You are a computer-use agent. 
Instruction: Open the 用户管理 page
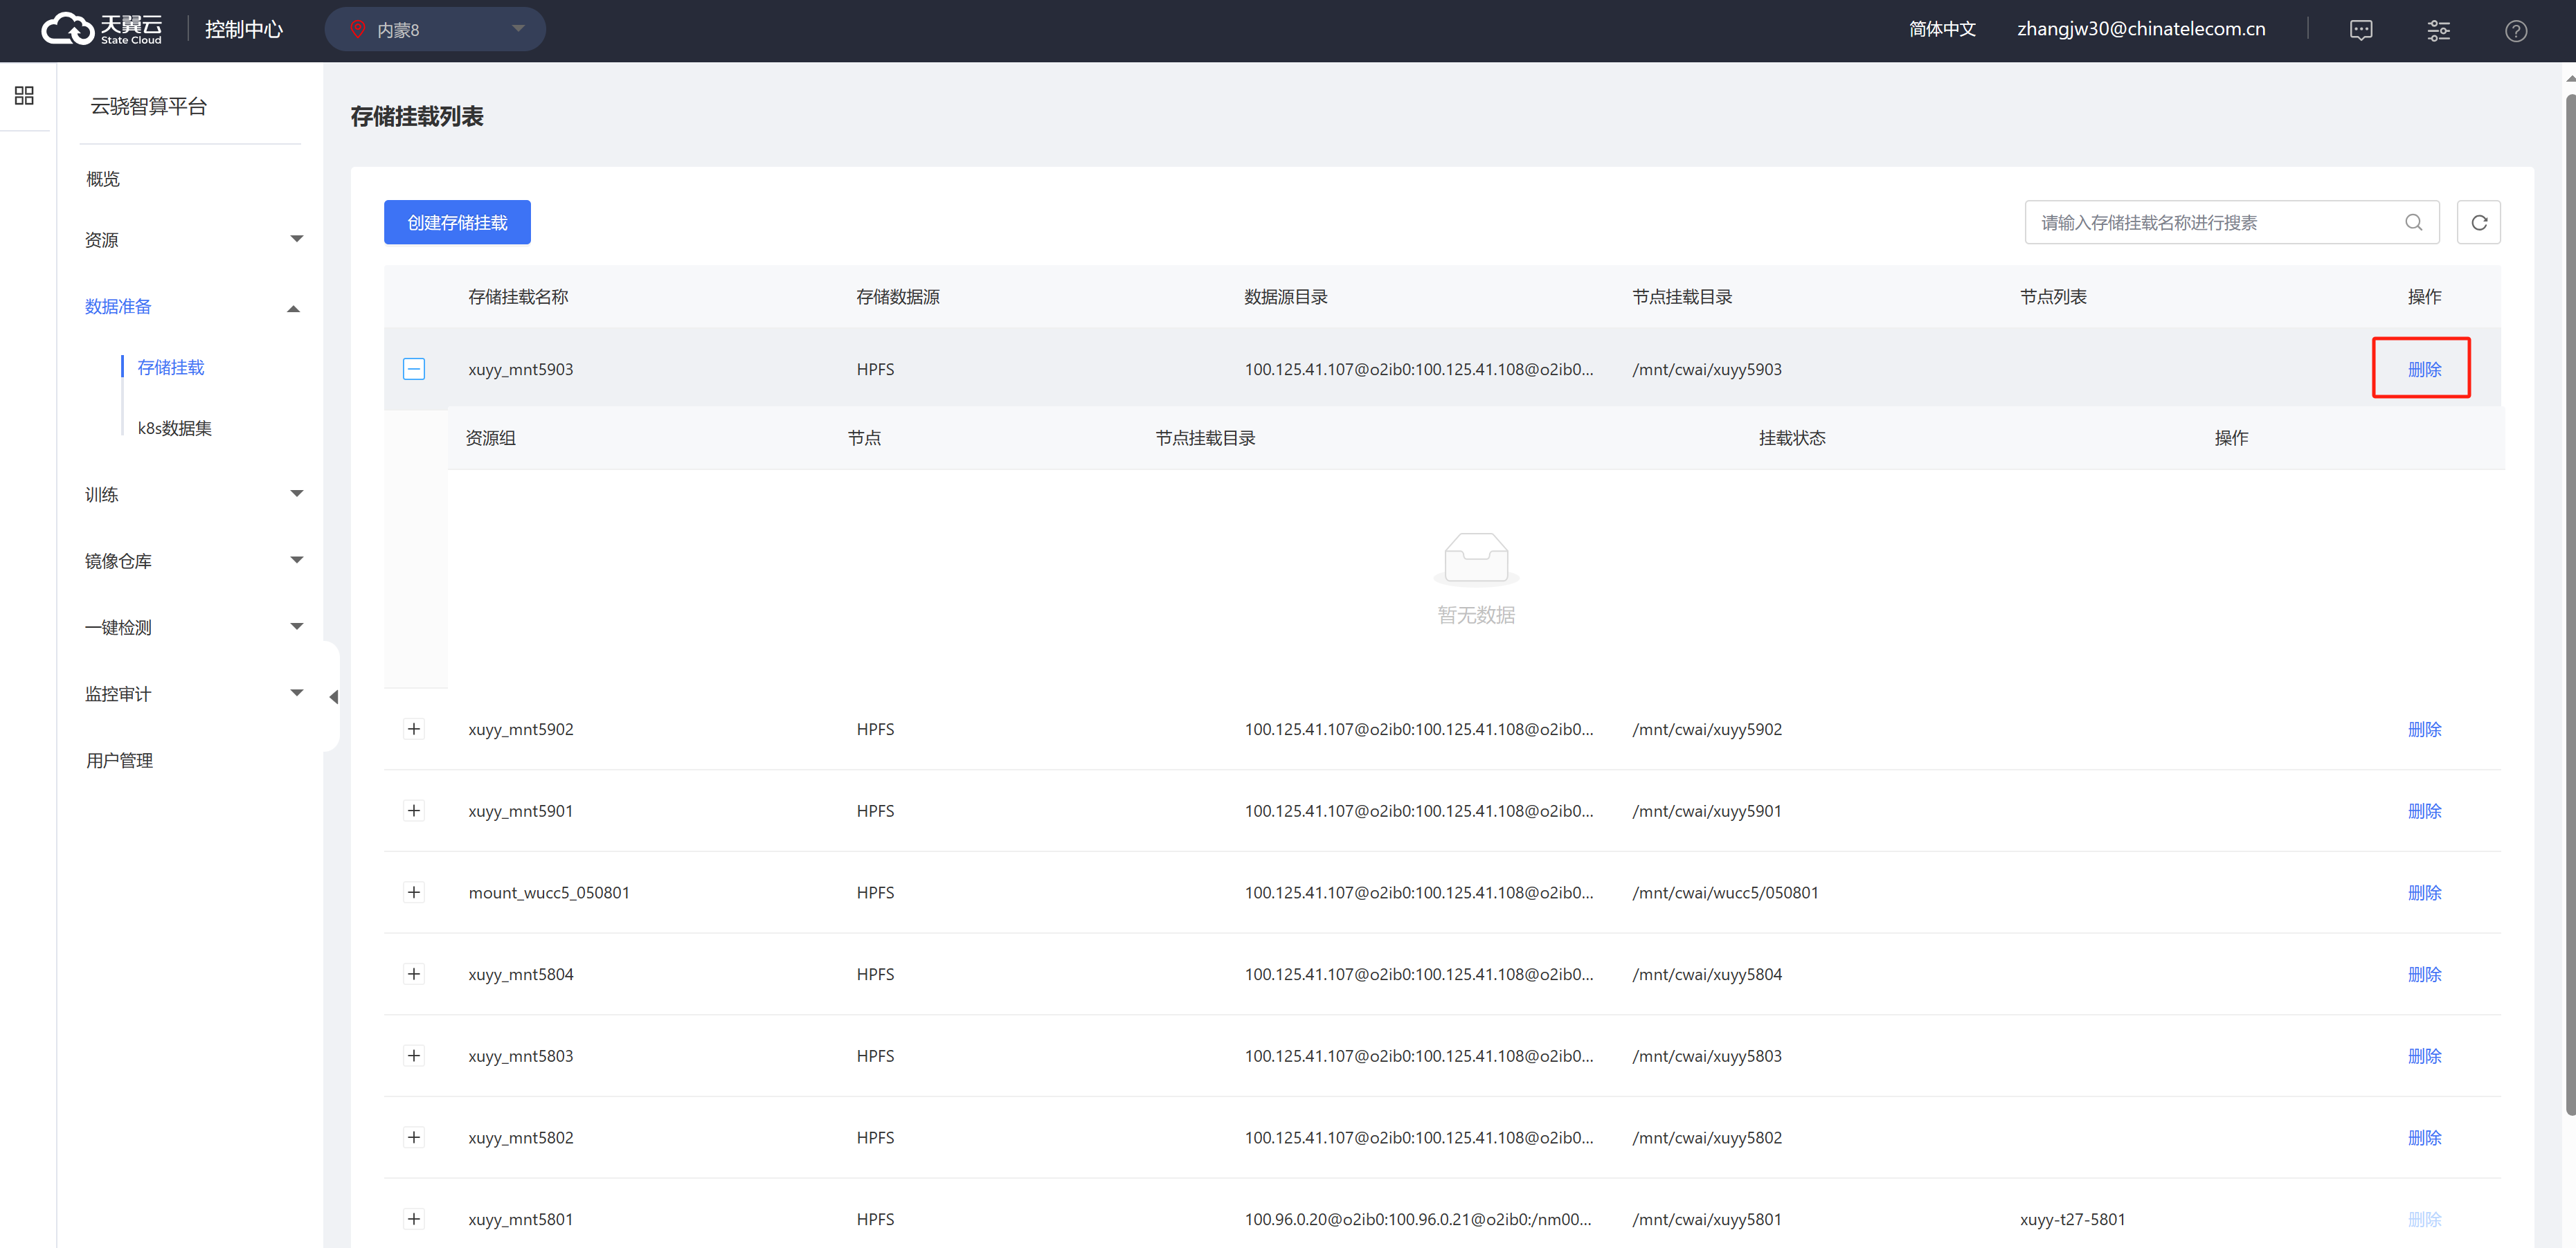point(119,760)
